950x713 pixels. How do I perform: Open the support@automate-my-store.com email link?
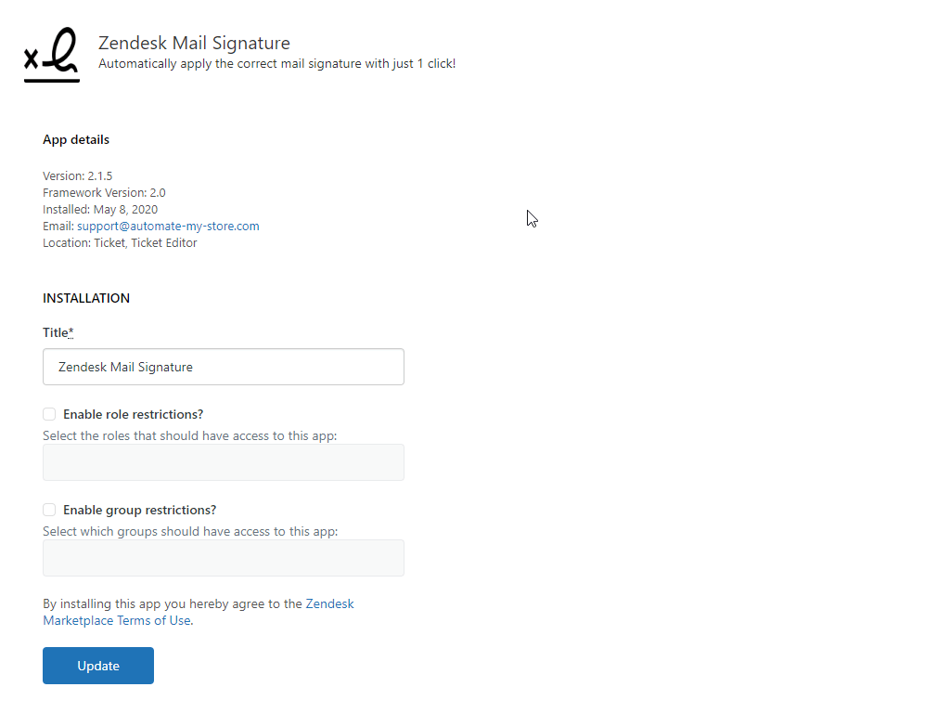(x=168, y=226)
